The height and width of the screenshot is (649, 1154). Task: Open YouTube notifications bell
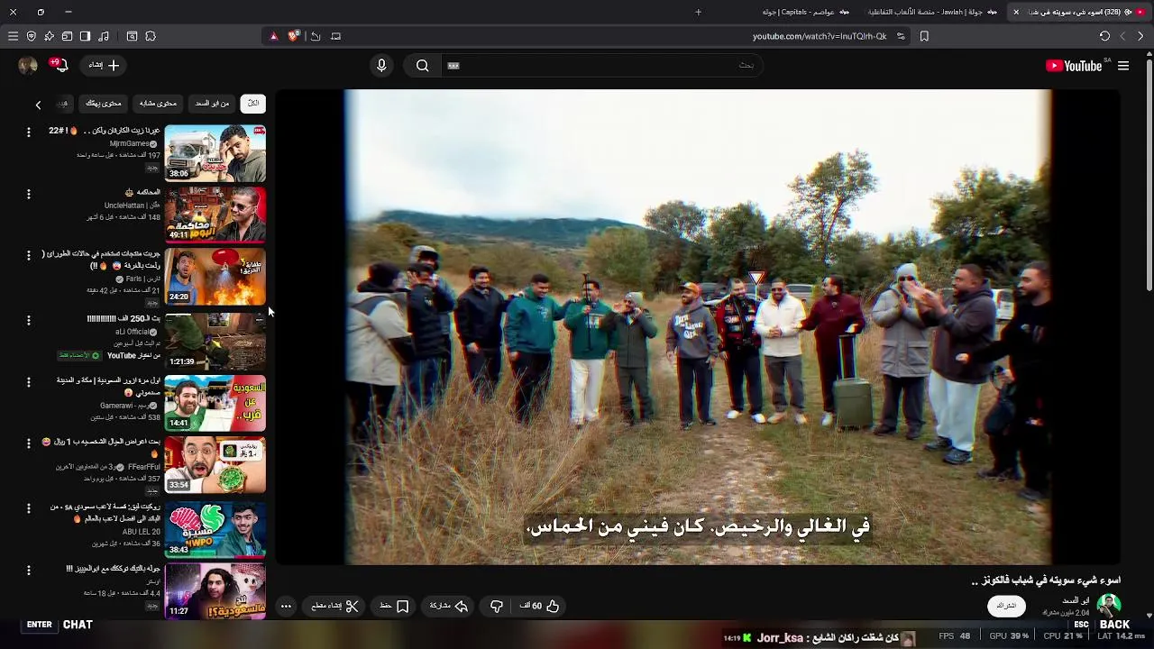(59, 65)
